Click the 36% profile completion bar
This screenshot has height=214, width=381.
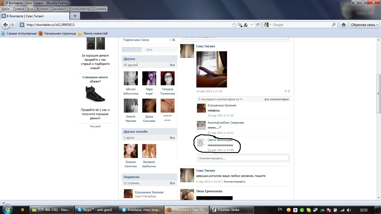point(149,50)
